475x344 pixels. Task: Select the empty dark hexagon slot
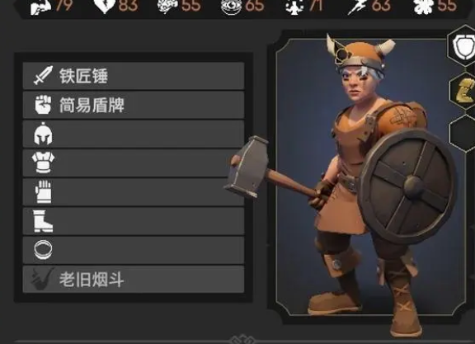pos(463,134)
